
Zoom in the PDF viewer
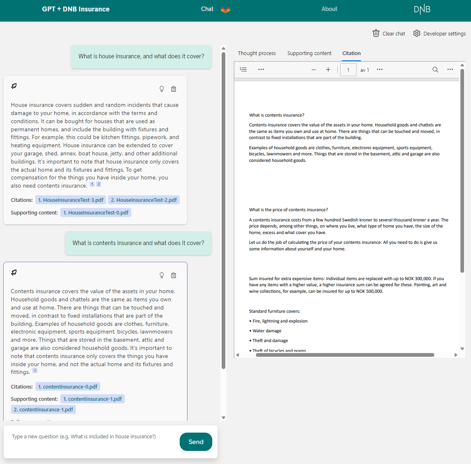tap(328, 70)
